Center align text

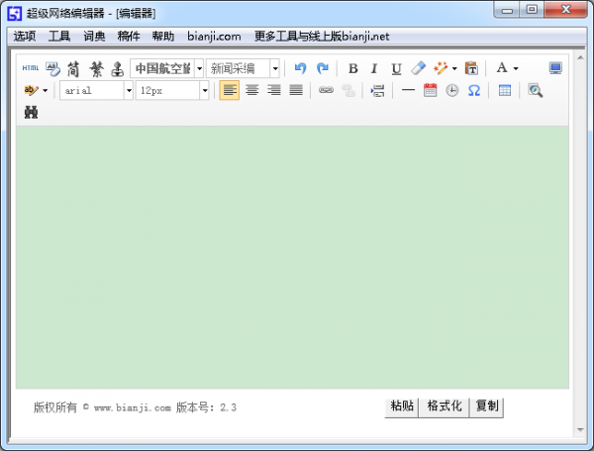coord(251,90)
